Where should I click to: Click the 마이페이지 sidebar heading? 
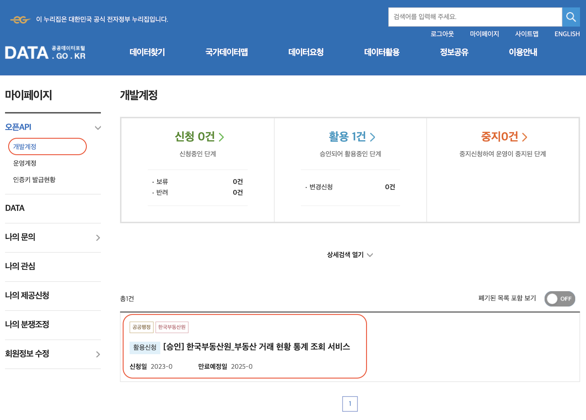[x=29, y=95]
